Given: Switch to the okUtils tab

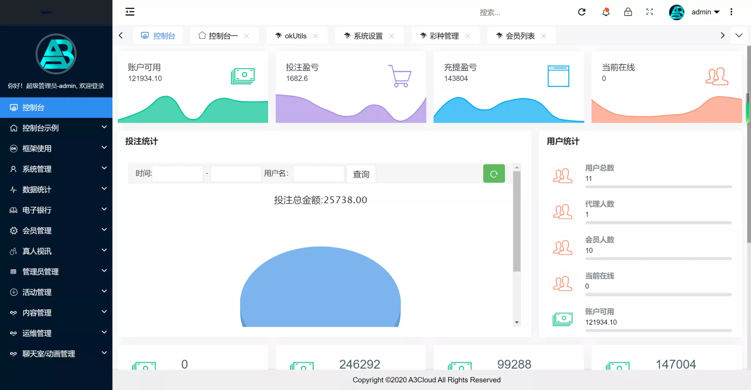Looking at the screenshot, I should [296, 36].
